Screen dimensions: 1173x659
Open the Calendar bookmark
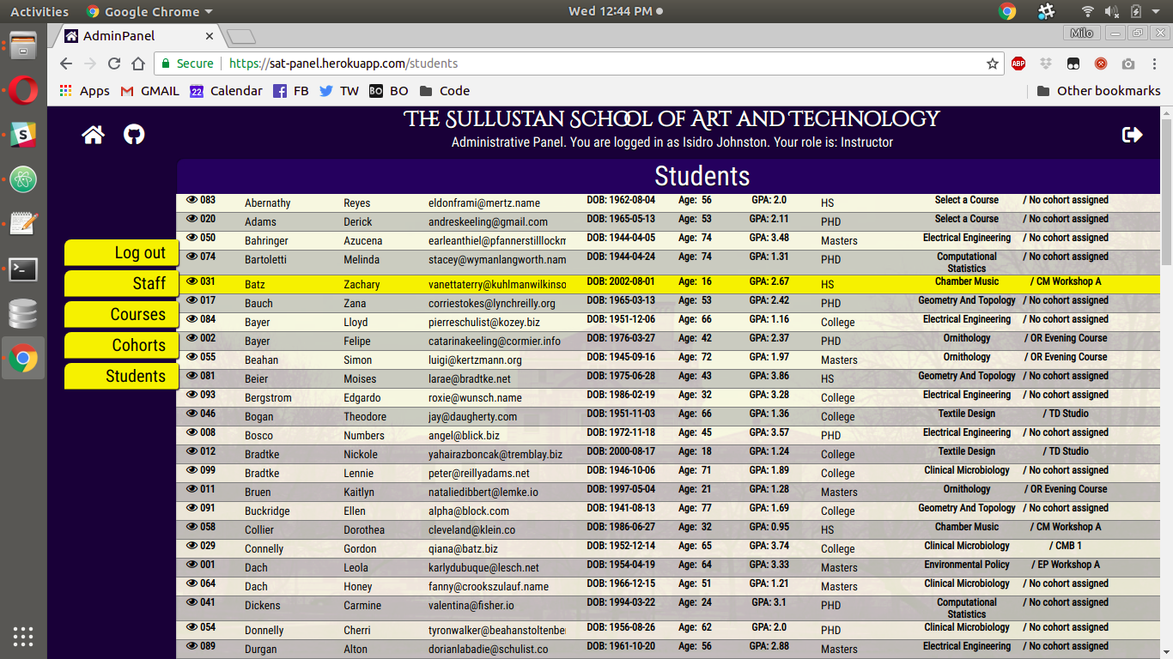pos(227,91)
